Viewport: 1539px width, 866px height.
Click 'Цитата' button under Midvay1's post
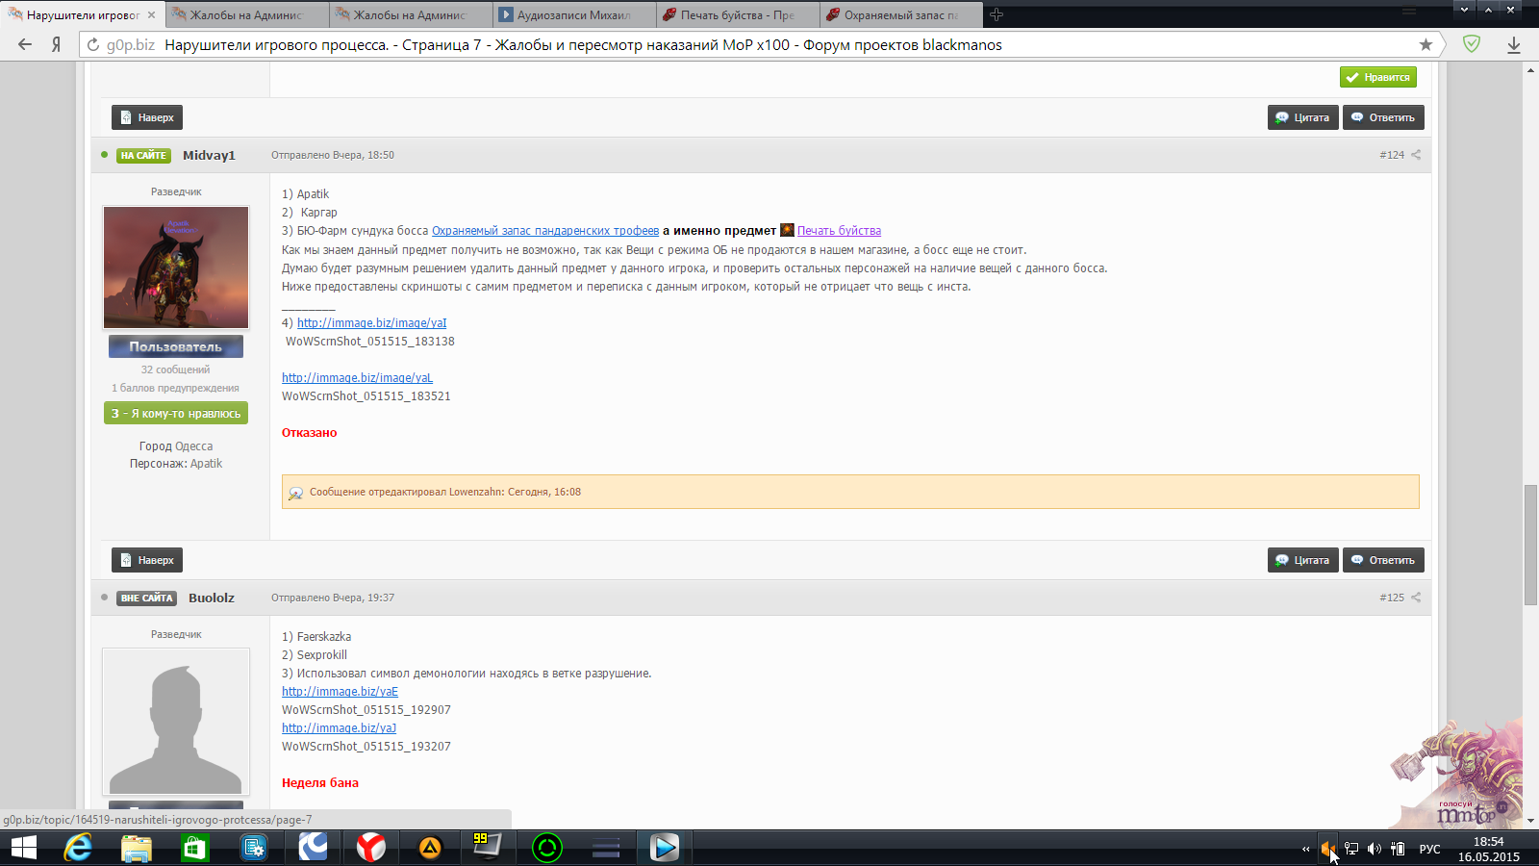pyautogui.click(x=1302, y=560)
